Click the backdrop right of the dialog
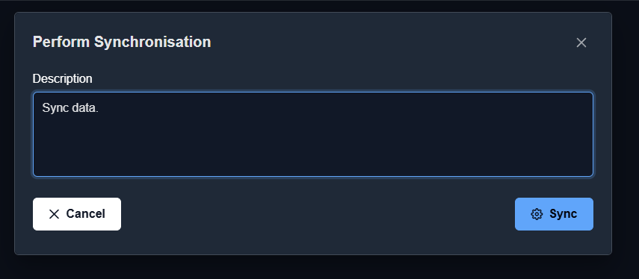Screen dimensions: 639x279 (x=626, y=134)
